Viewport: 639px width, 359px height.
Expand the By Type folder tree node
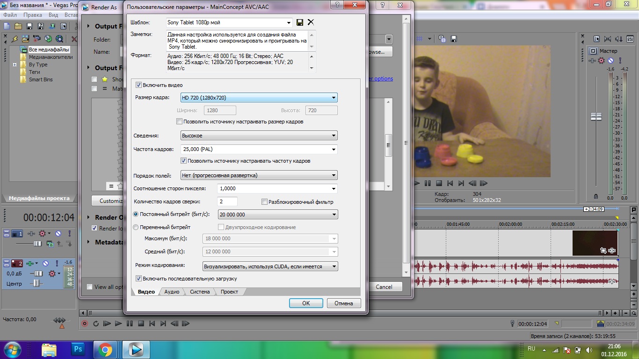pos(15,65)
